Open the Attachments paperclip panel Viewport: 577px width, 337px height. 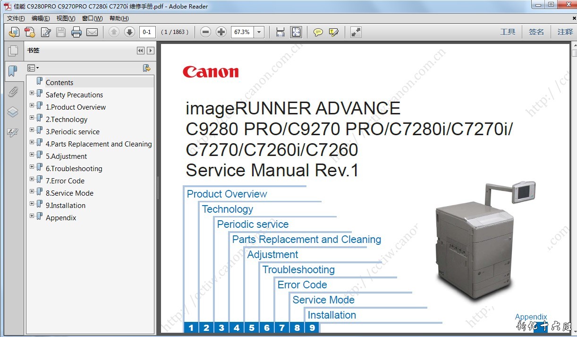click(13, 91)
